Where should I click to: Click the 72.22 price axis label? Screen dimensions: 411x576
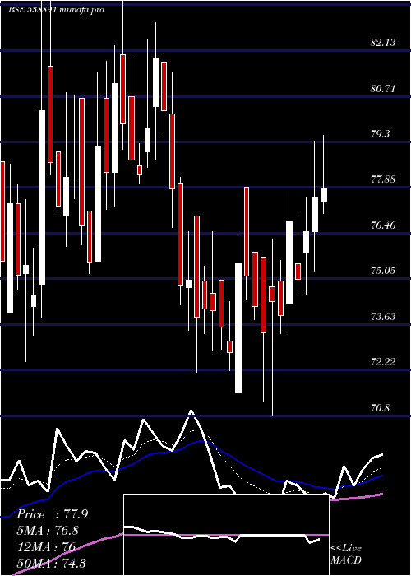(383, 362)
